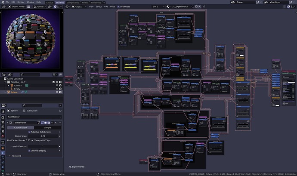Switch to the Compositing workspace tab
Image resolution: width=297 pixels, height=176 pixels.
click(73, 3)
